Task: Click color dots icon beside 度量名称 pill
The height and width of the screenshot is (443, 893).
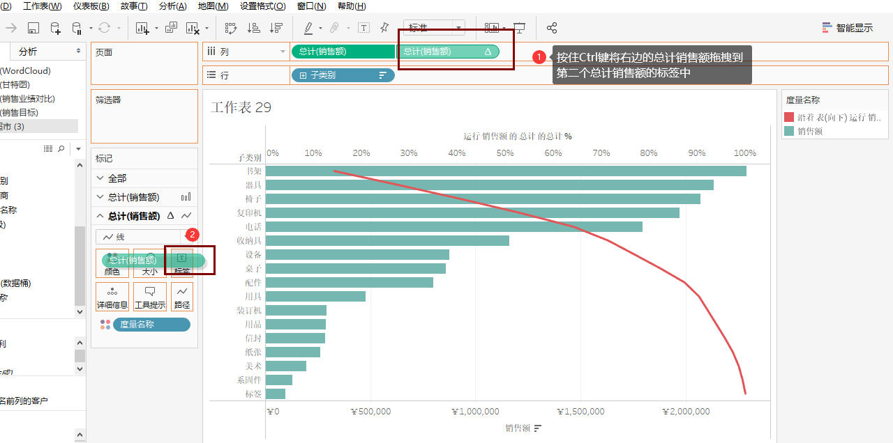Action: click(105, 325)
